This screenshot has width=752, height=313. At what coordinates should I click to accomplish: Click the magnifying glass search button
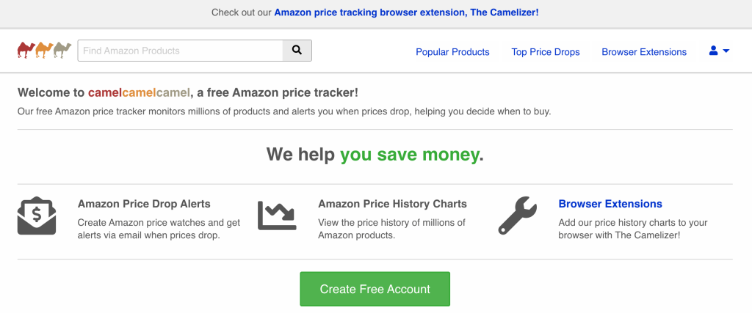297,51
